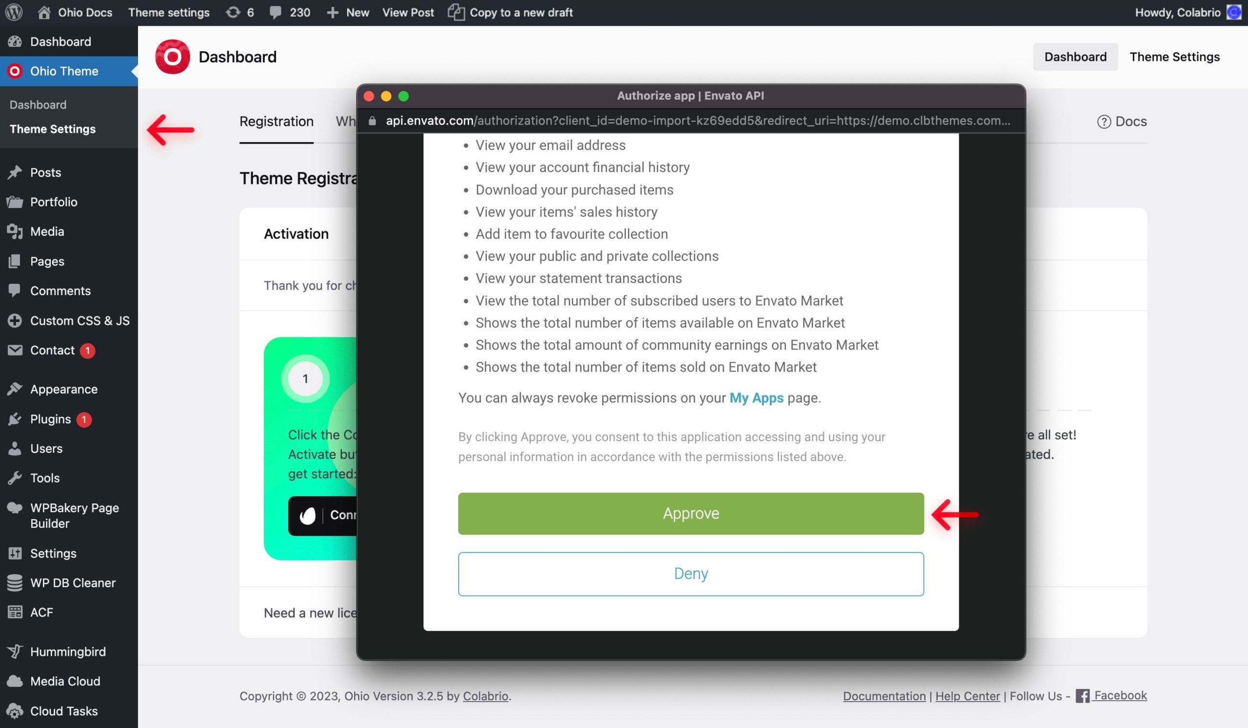Click the Ohio Docs home icon
Image resolution: width=1248 pixels, height=728 pixels.
pos(44,12)
